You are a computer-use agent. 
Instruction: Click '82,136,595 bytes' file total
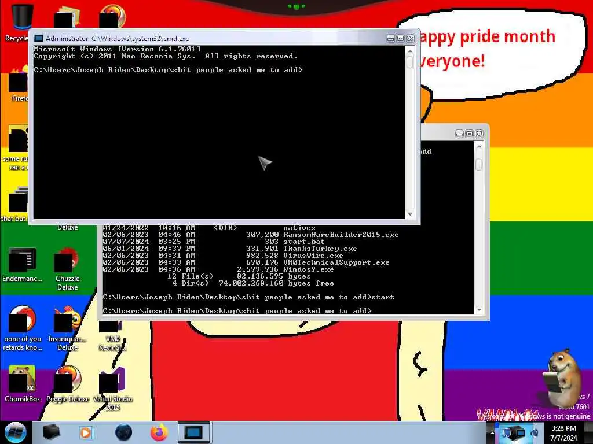(x=274, y=276)
